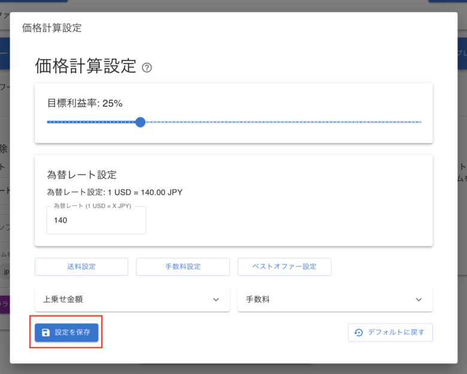Image resolution: width=467 pixels, height=374 pixels.
Task: Click the help question mark icon beside 価格計算設定
Action: click(x=147, y=68)
